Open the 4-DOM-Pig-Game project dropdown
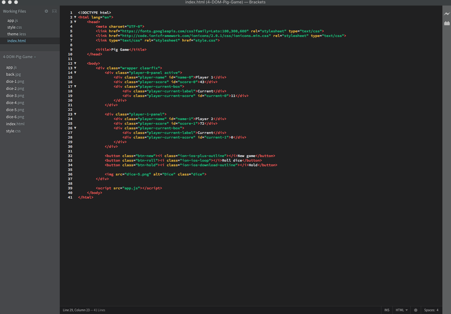Viewport: 451px width, 314px height. (19, 57)
